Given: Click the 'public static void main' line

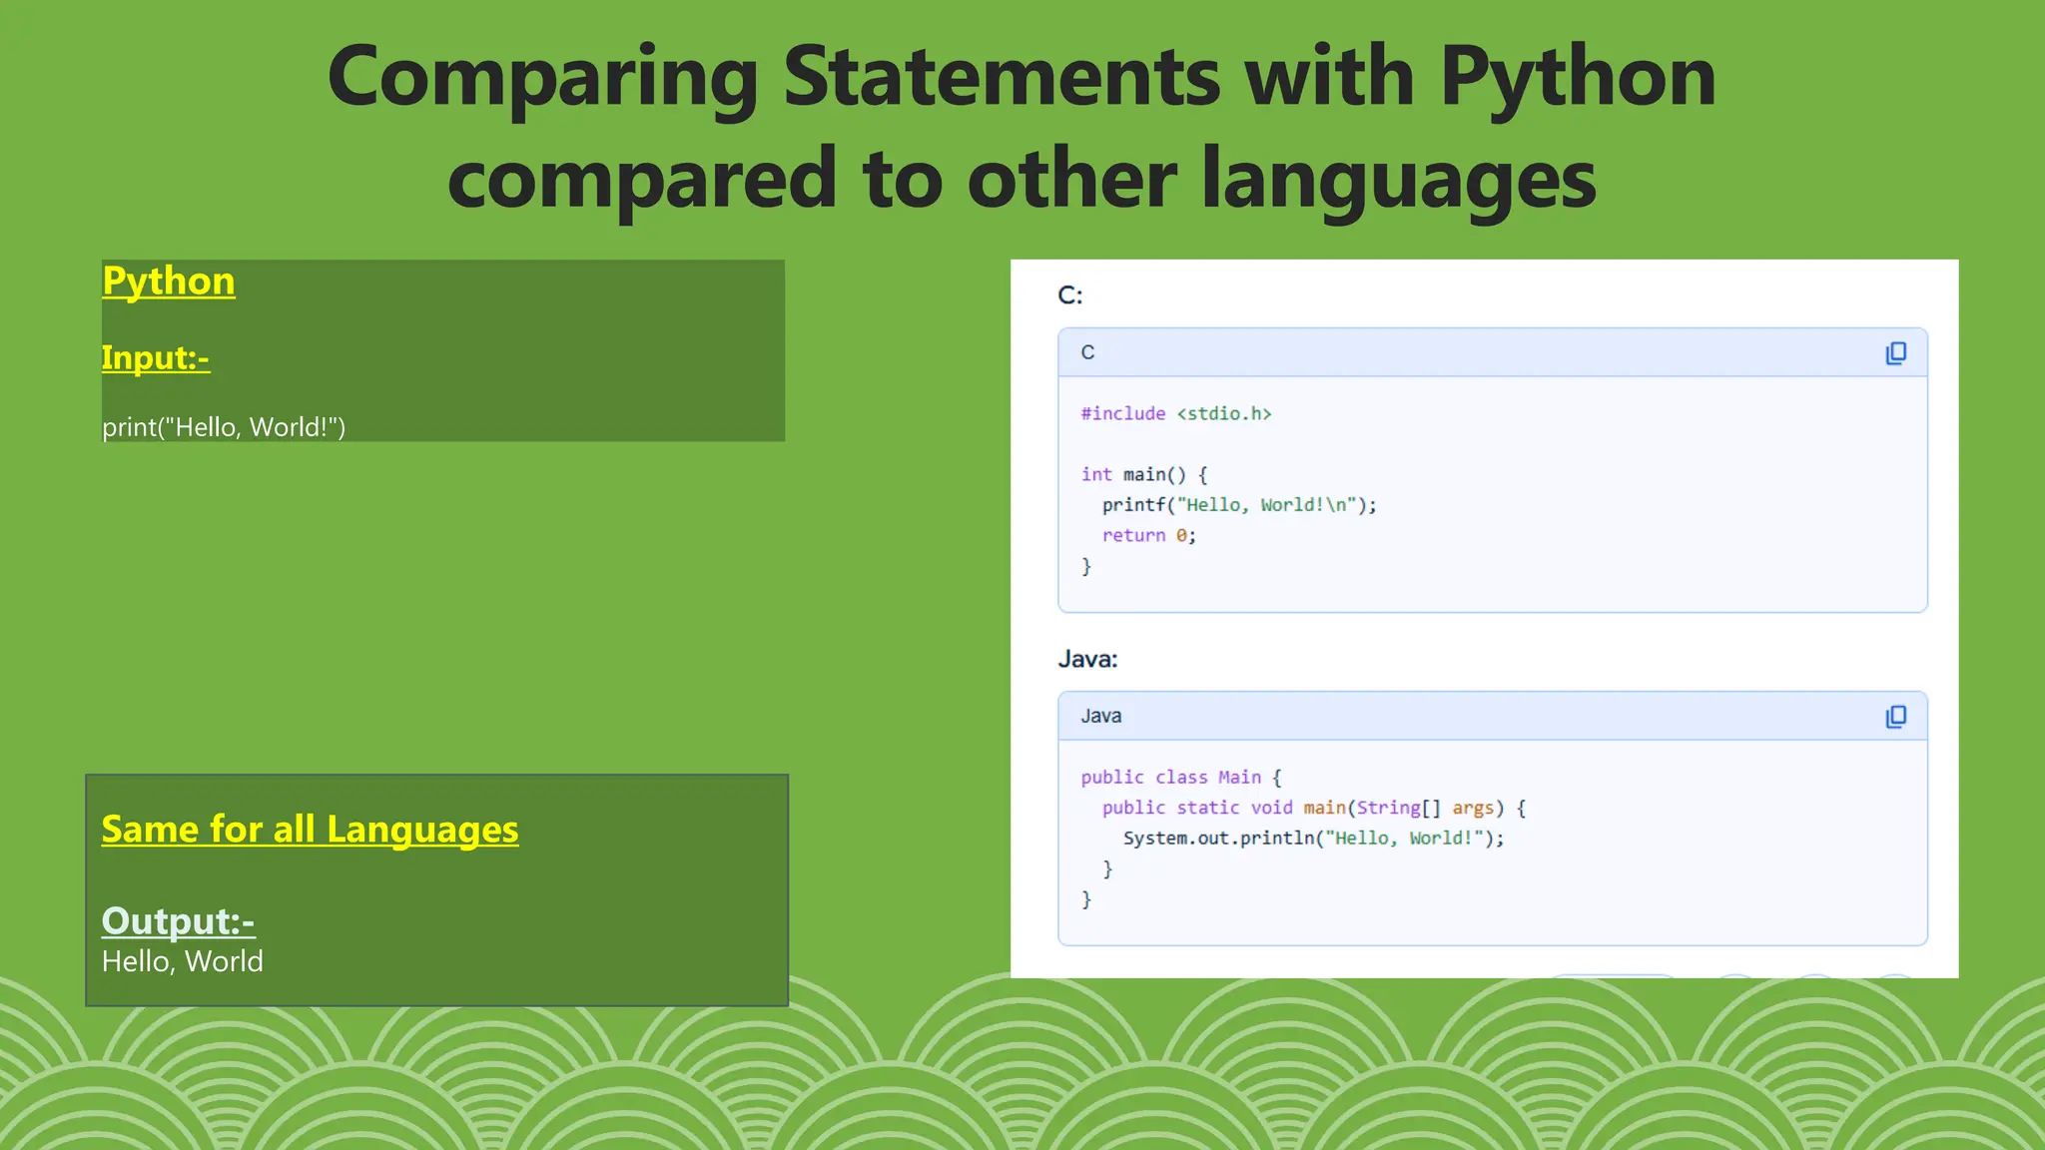Looking at the screenshot, I should coord(1314,808).
